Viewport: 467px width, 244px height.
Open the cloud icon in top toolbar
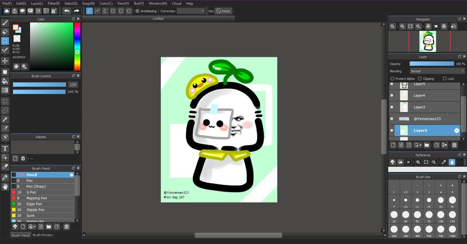[x=6, y=11]
